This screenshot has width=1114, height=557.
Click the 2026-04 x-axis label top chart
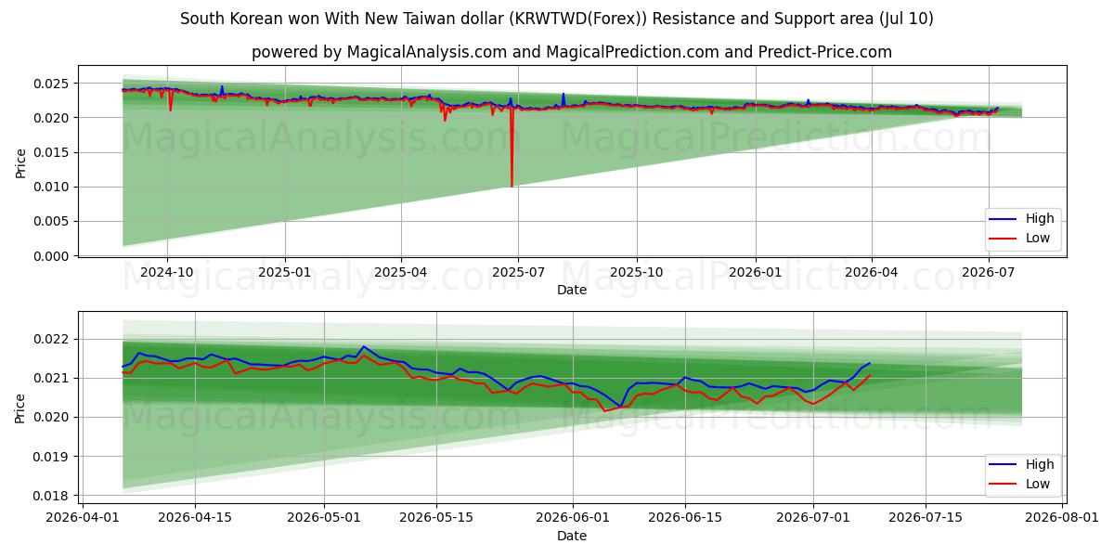coord(872,272)
